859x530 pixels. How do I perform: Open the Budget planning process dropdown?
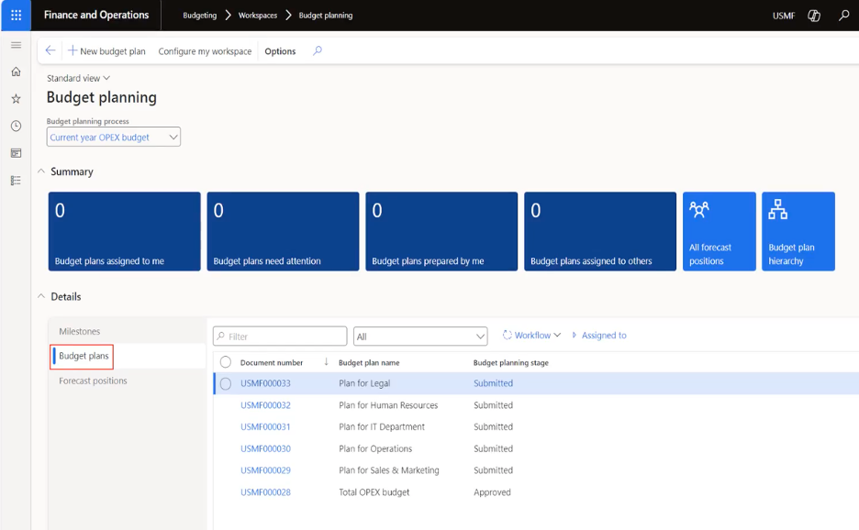coord(114,137)
